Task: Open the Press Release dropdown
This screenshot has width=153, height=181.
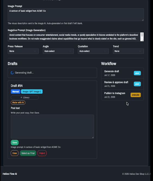Action: tap(23, 51)
